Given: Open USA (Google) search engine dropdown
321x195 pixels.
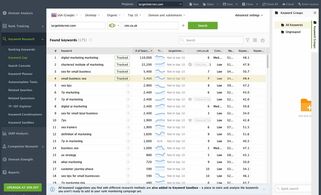Looking at the screenshot, I should [x=65, y=15].
